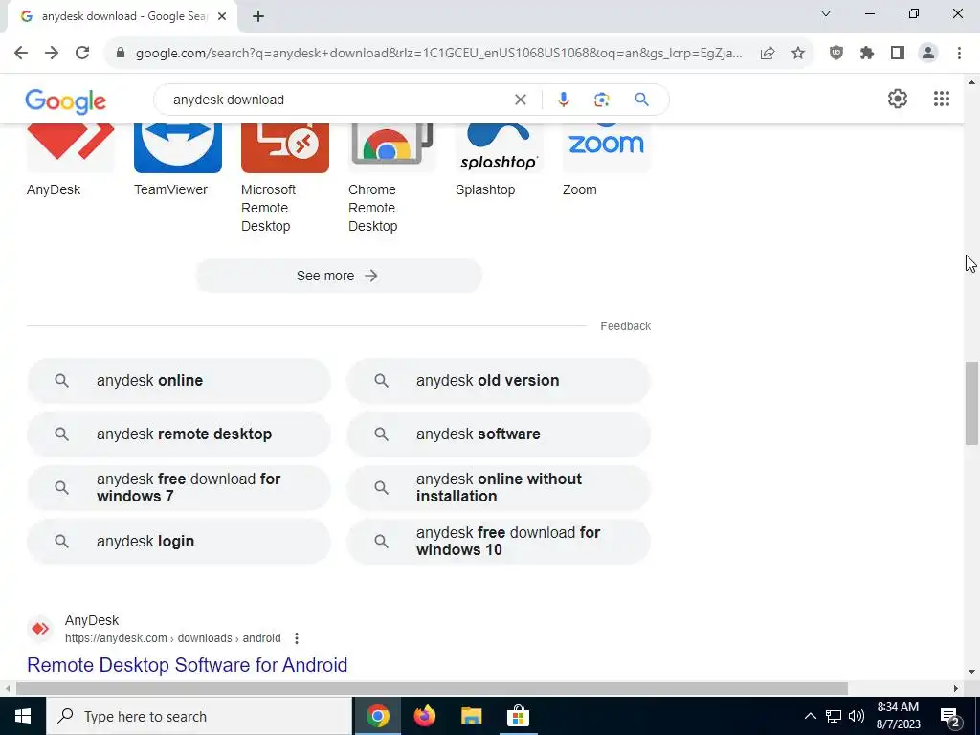Open the Chrome Remote Desktop thumbnail
The width and height of the screenshot is (980, 735).
pos(391,146)
